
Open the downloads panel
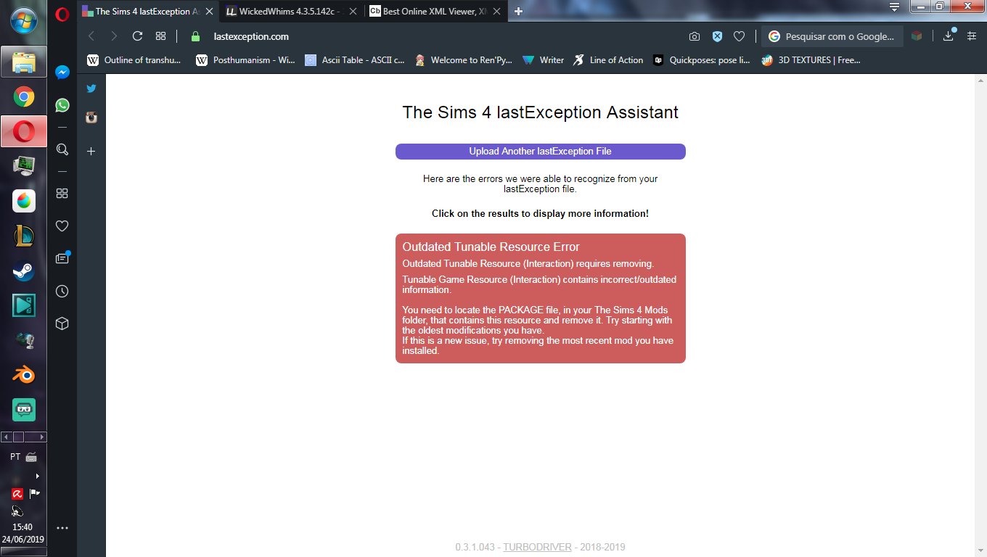(949, 36)
